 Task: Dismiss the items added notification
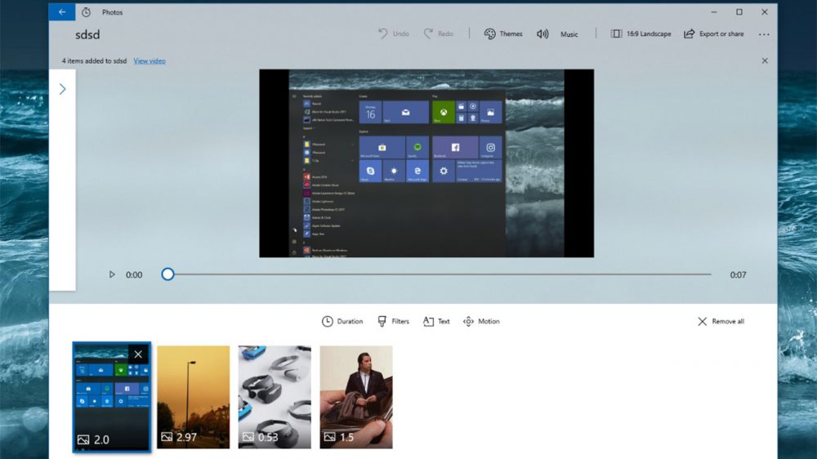765,60
